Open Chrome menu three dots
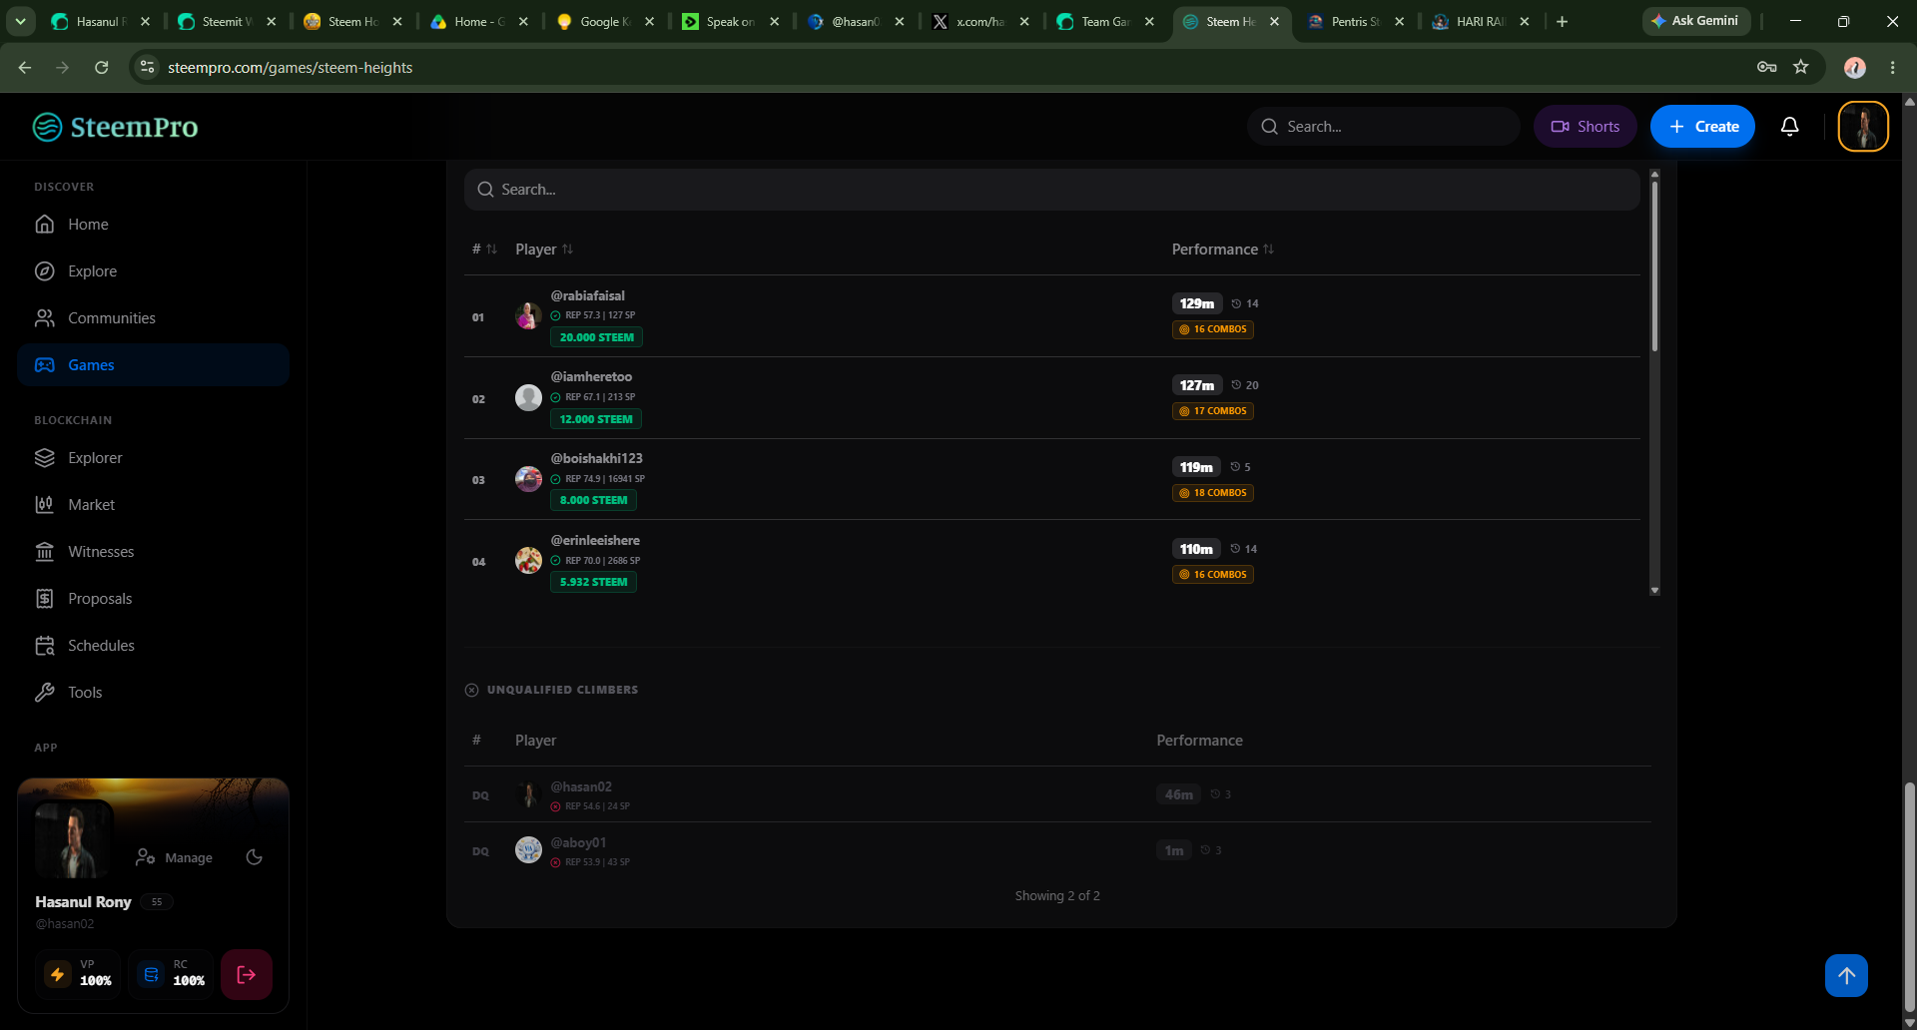The image size is (1917, 1030). point(1893,67)
